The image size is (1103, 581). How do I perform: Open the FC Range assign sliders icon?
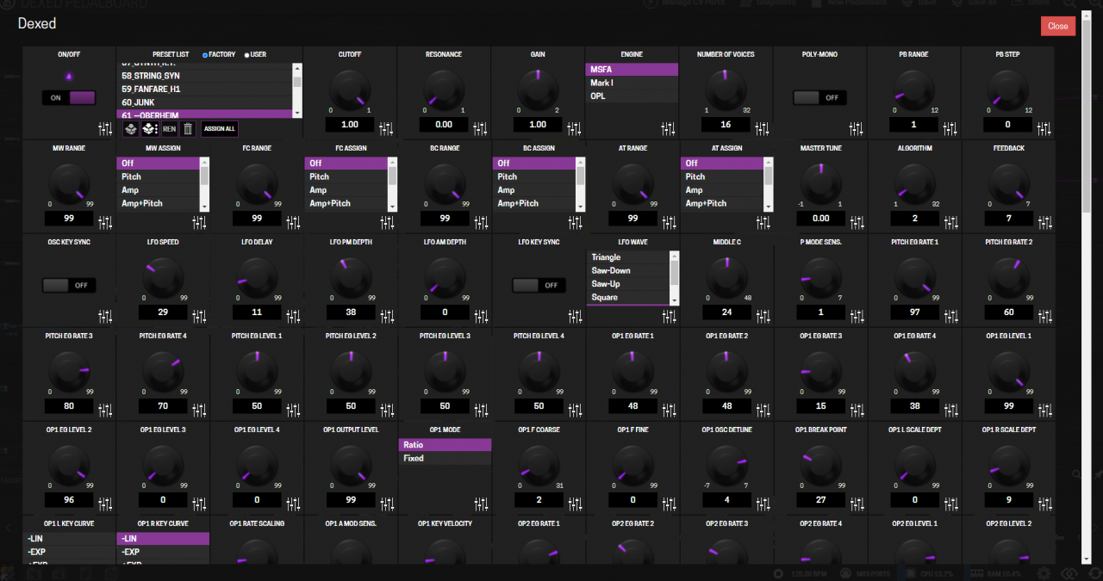[x=293, y=223]
